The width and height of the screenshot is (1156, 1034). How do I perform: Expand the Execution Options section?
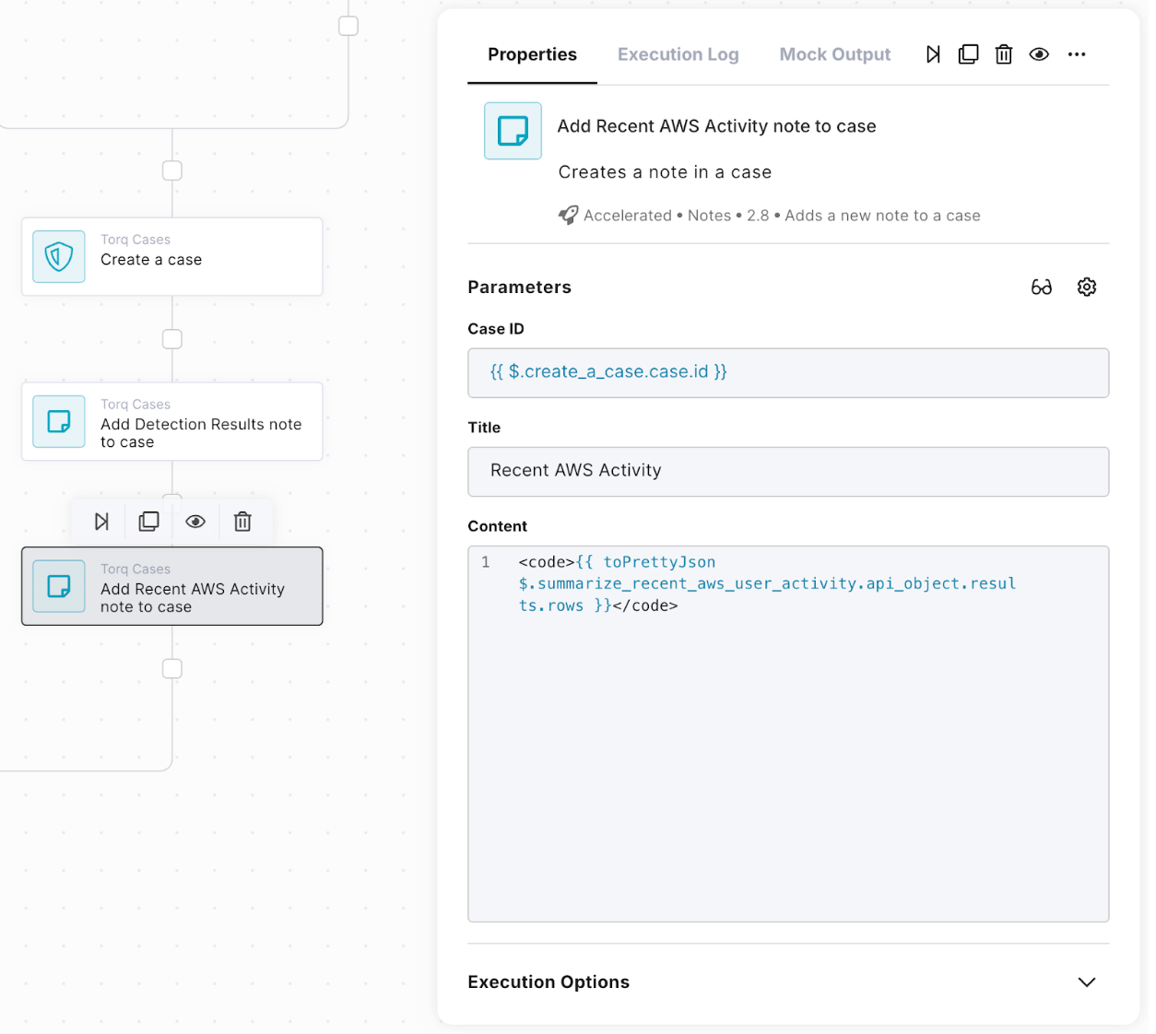point(1087,982)
